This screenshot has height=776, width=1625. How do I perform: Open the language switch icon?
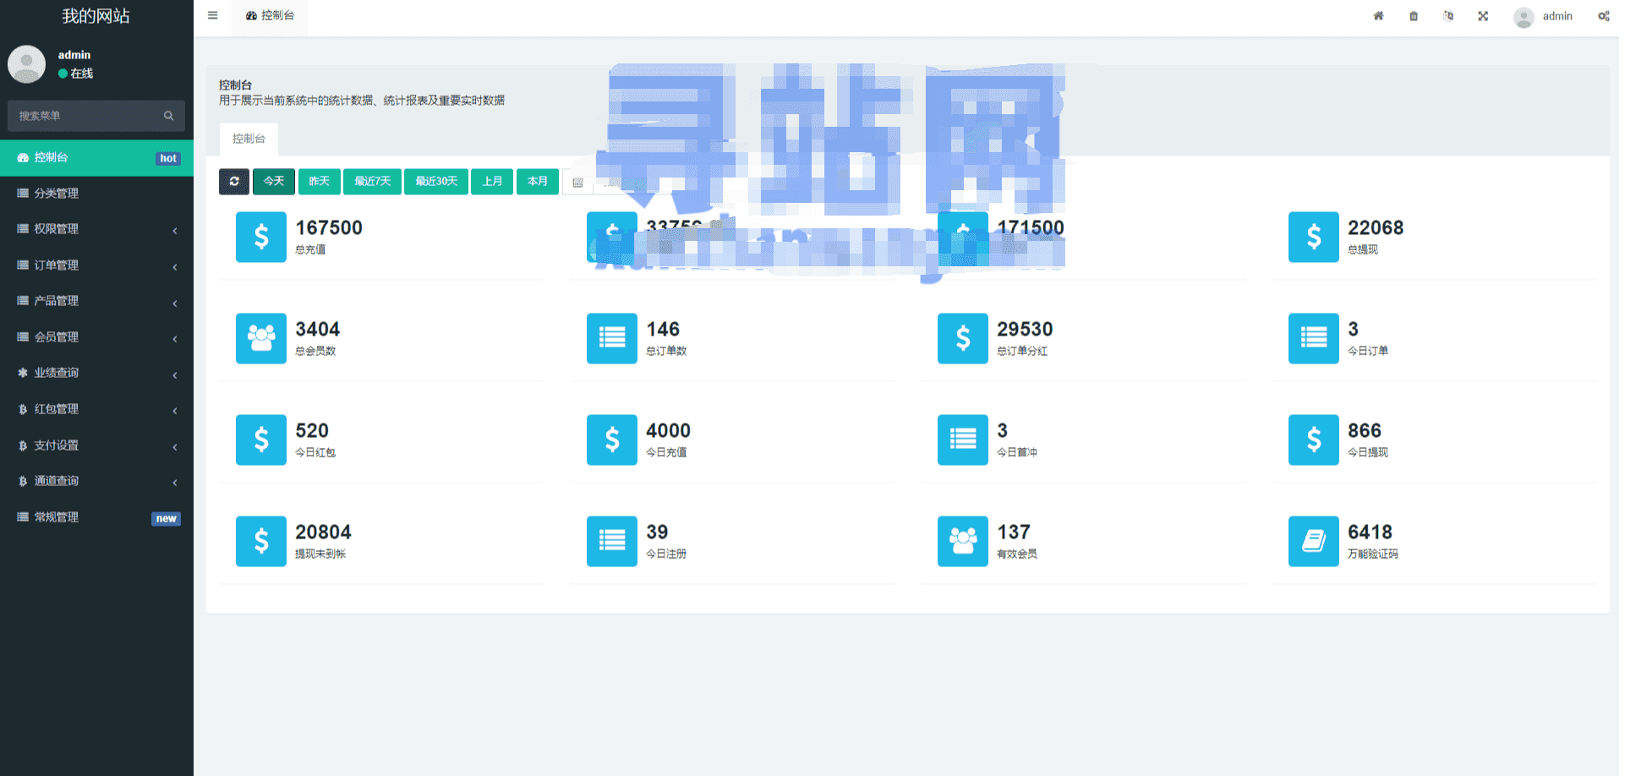1448,16
